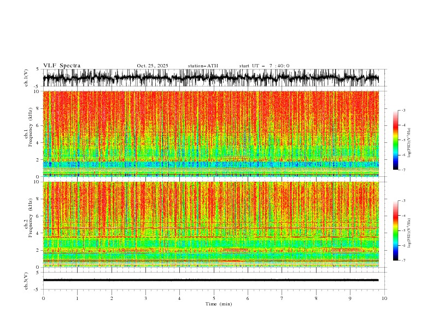Click the time-axis tick label '7'
Viewport: 433px width, 335px height.
click(282, 298)
